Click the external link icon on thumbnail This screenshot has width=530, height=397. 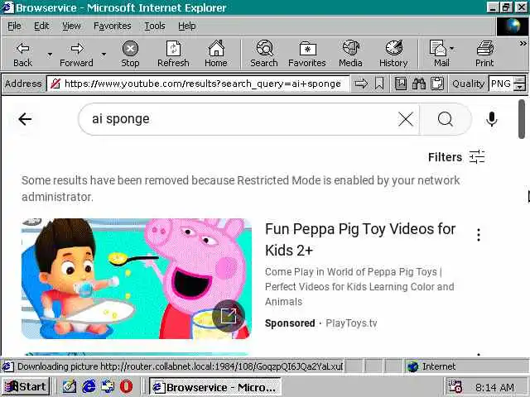pos(229,316)
